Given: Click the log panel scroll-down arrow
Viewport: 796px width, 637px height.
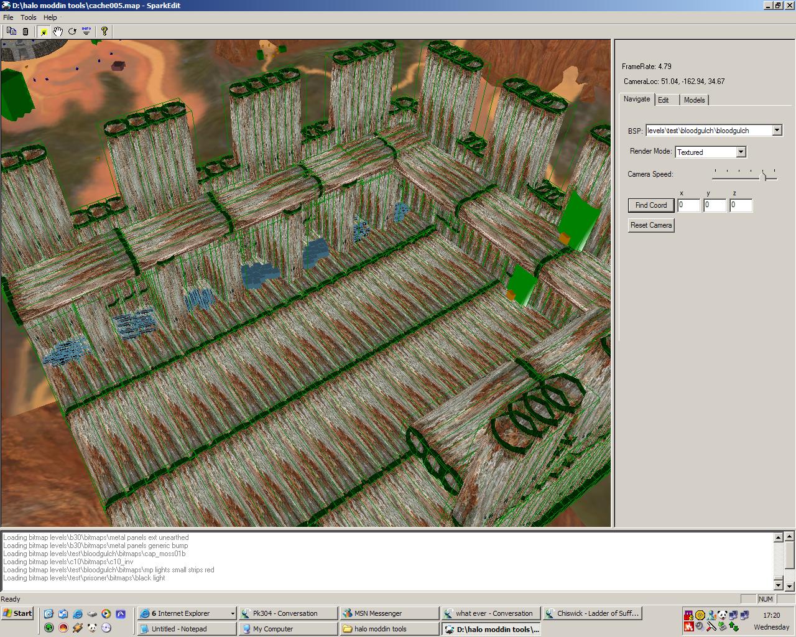Looking at the screenshot, I should point(778,585).
